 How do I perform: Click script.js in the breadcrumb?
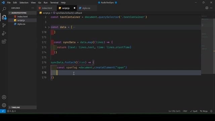click(46, 13)
